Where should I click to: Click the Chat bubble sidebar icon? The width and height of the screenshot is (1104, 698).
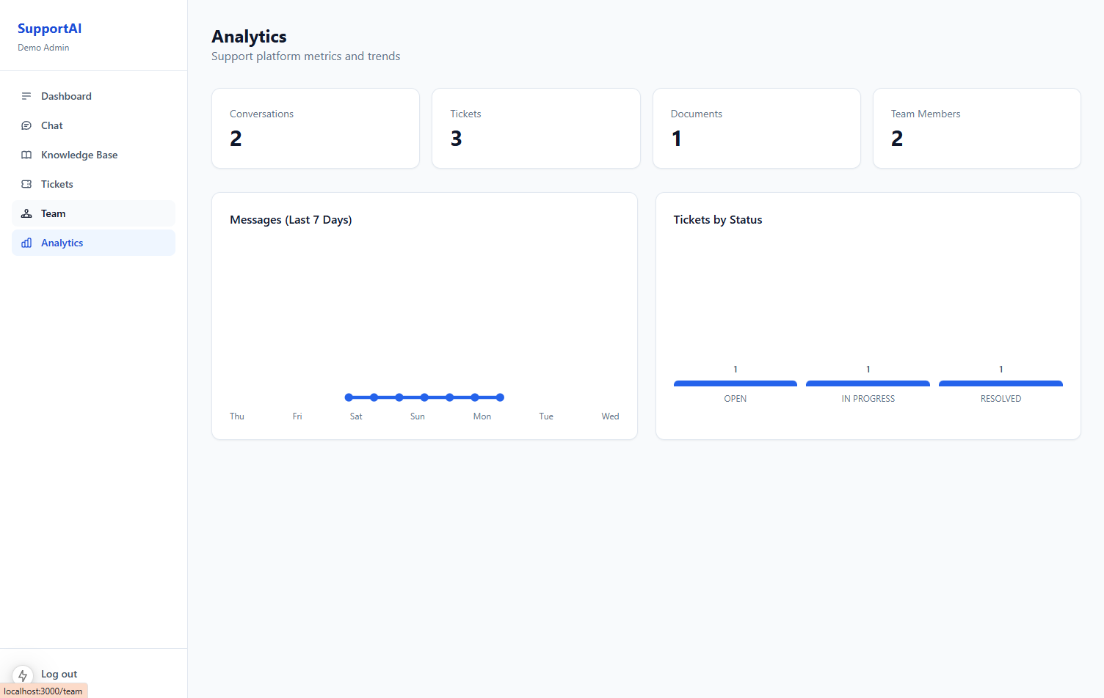(26, 125)
